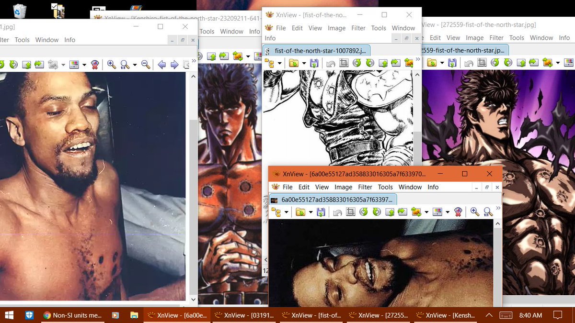Open the File menu in the 6a00e55 window
This screenshot has height=323, width=575.
pyautogui.click(x=287, y=187)
